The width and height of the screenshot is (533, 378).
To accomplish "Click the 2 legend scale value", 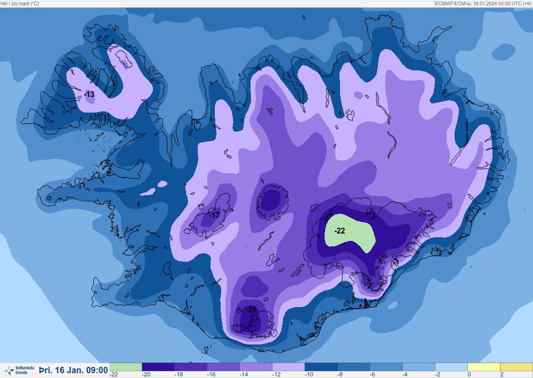I will pyautogui.click(x=502, y=374).
